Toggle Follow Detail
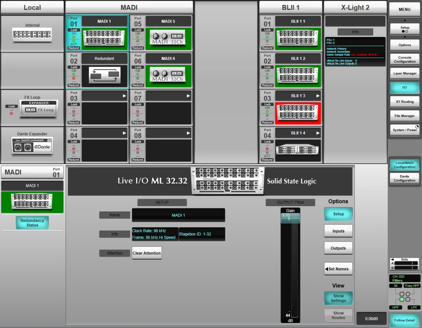This screenshot has height=328, width=422. pyautogui.click(x=404, y=320)
